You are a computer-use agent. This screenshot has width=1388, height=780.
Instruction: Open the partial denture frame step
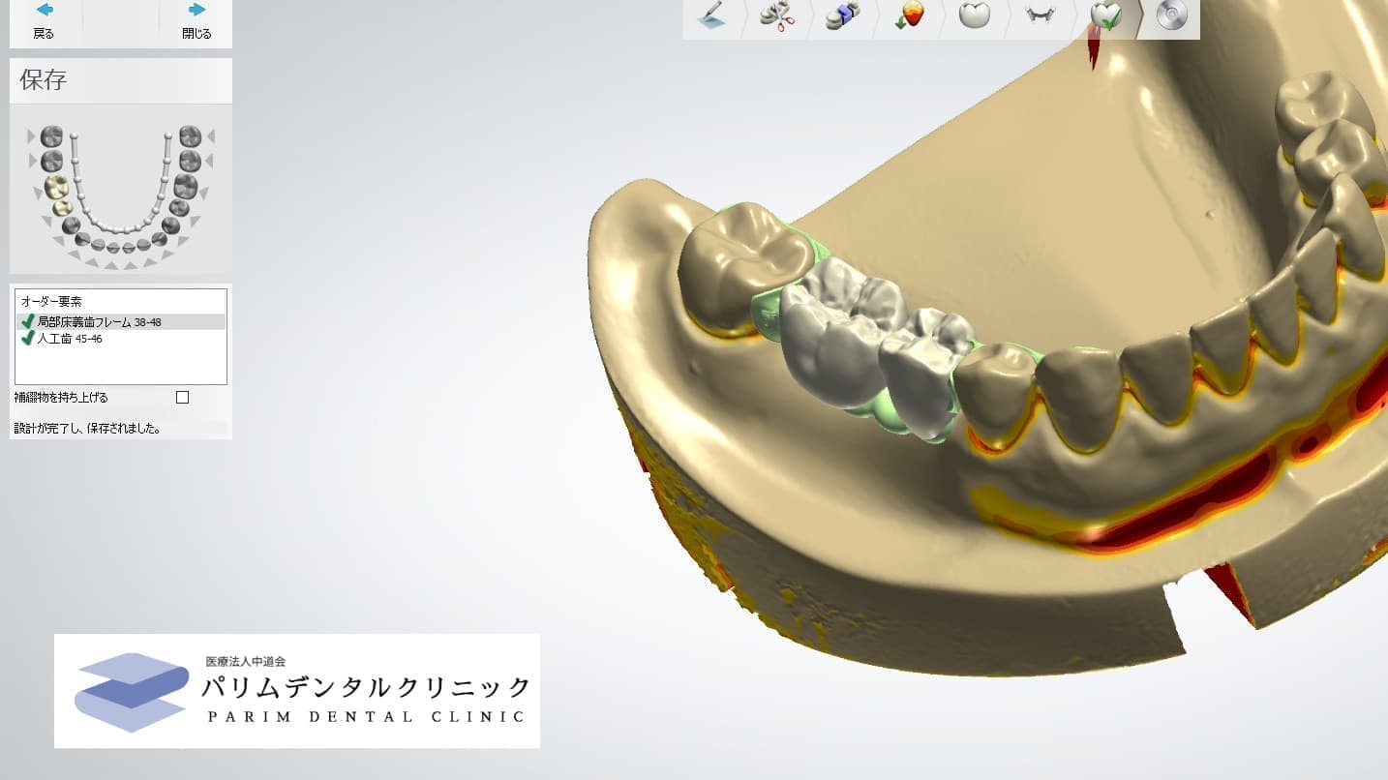(1040, 15)
